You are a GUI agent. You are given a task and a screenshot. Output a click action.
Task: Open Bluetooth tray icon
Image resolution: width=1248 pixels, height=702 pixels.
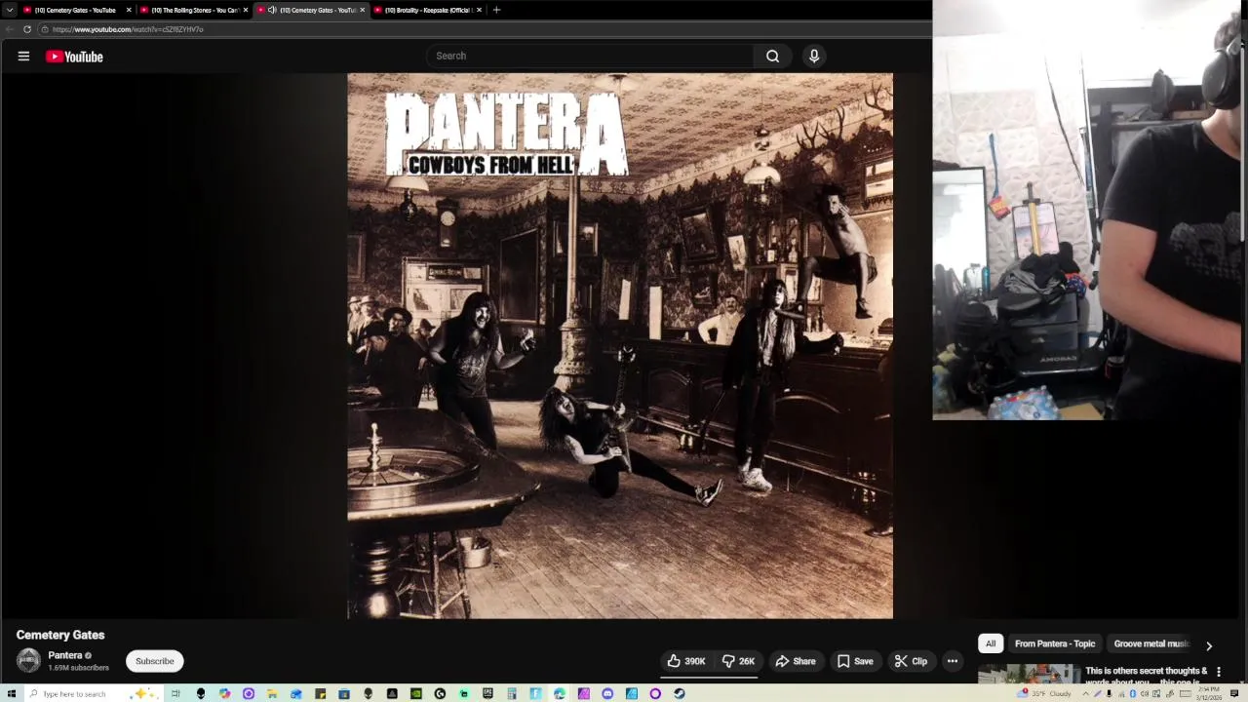click(1132, 693)
